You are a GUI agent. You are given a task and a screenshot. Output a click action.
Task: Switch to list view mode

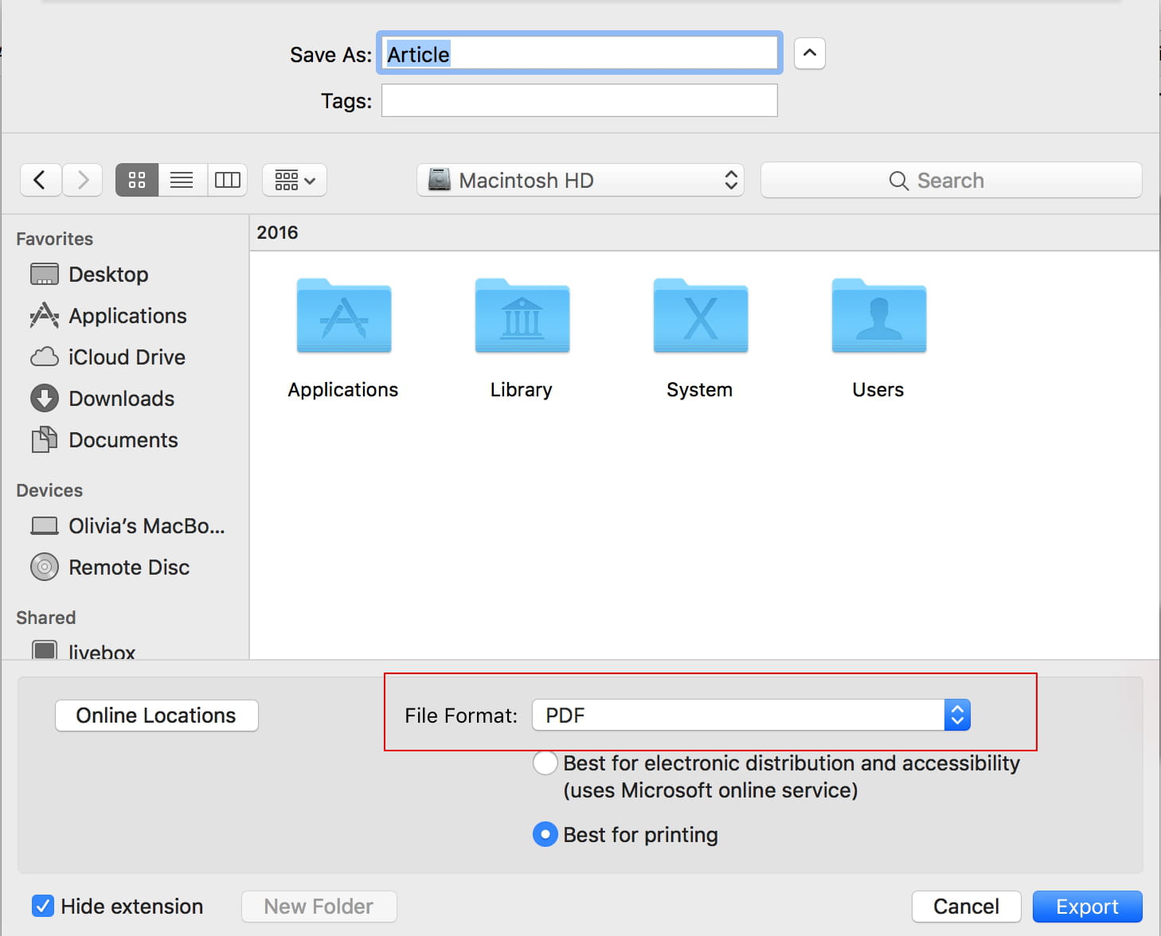tap(182, 180)
